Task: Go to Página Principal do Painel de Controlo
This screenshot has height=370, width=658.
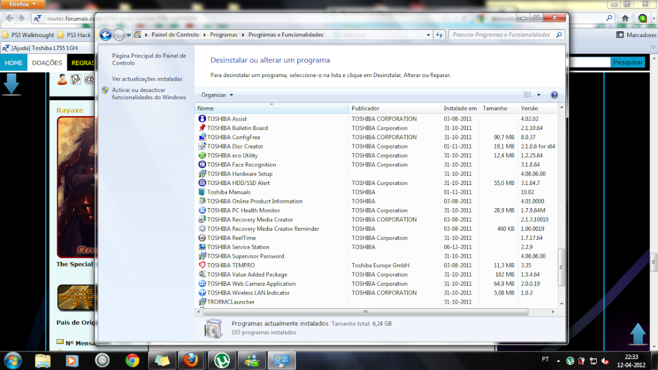Action: [x=149, y=60]
